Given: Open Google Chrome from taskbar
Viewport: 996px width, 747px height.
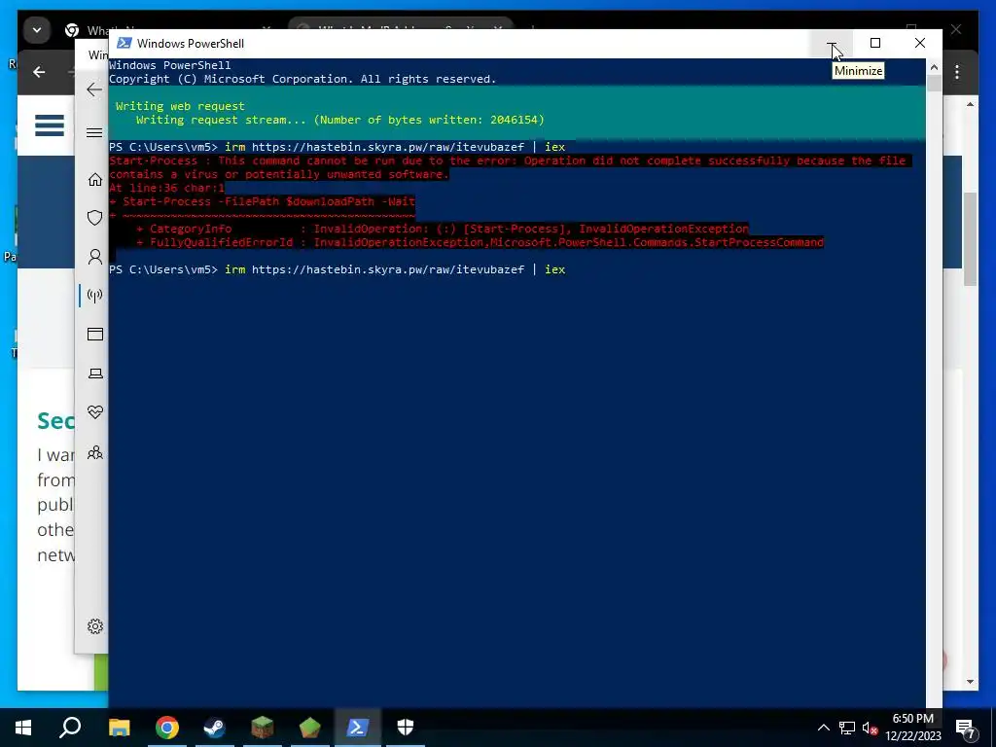Looking at the screenshot, I should (x=167, y=728).
